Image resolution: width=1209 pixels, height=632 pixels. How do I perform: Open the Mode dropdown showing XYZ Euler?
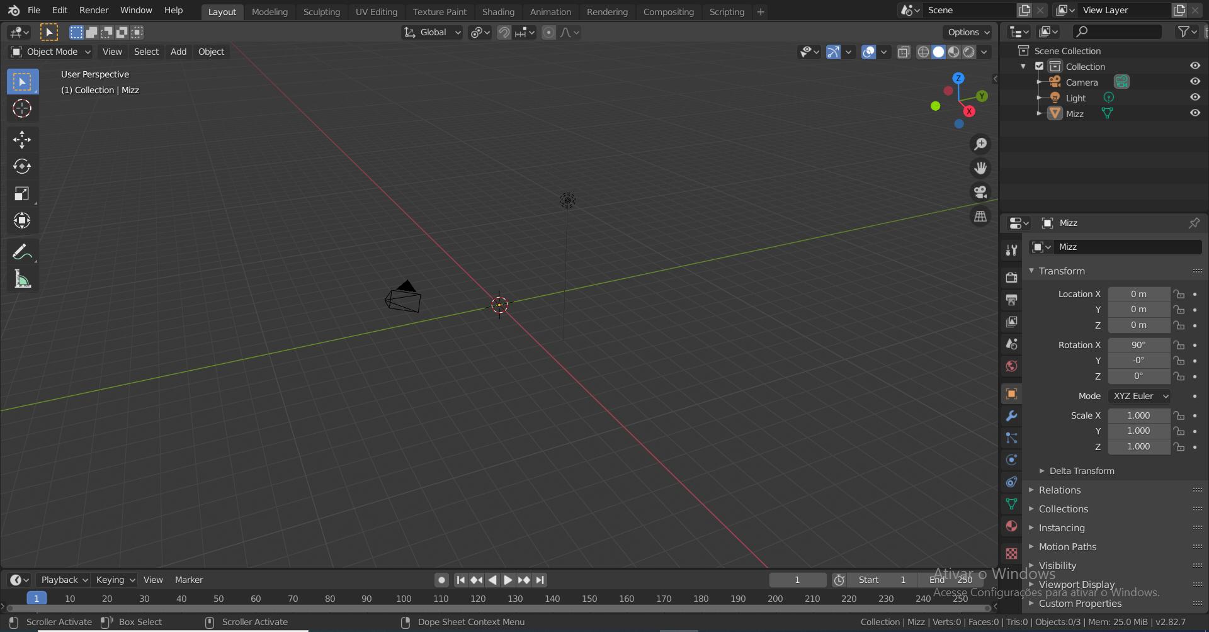click(1139, 396)
